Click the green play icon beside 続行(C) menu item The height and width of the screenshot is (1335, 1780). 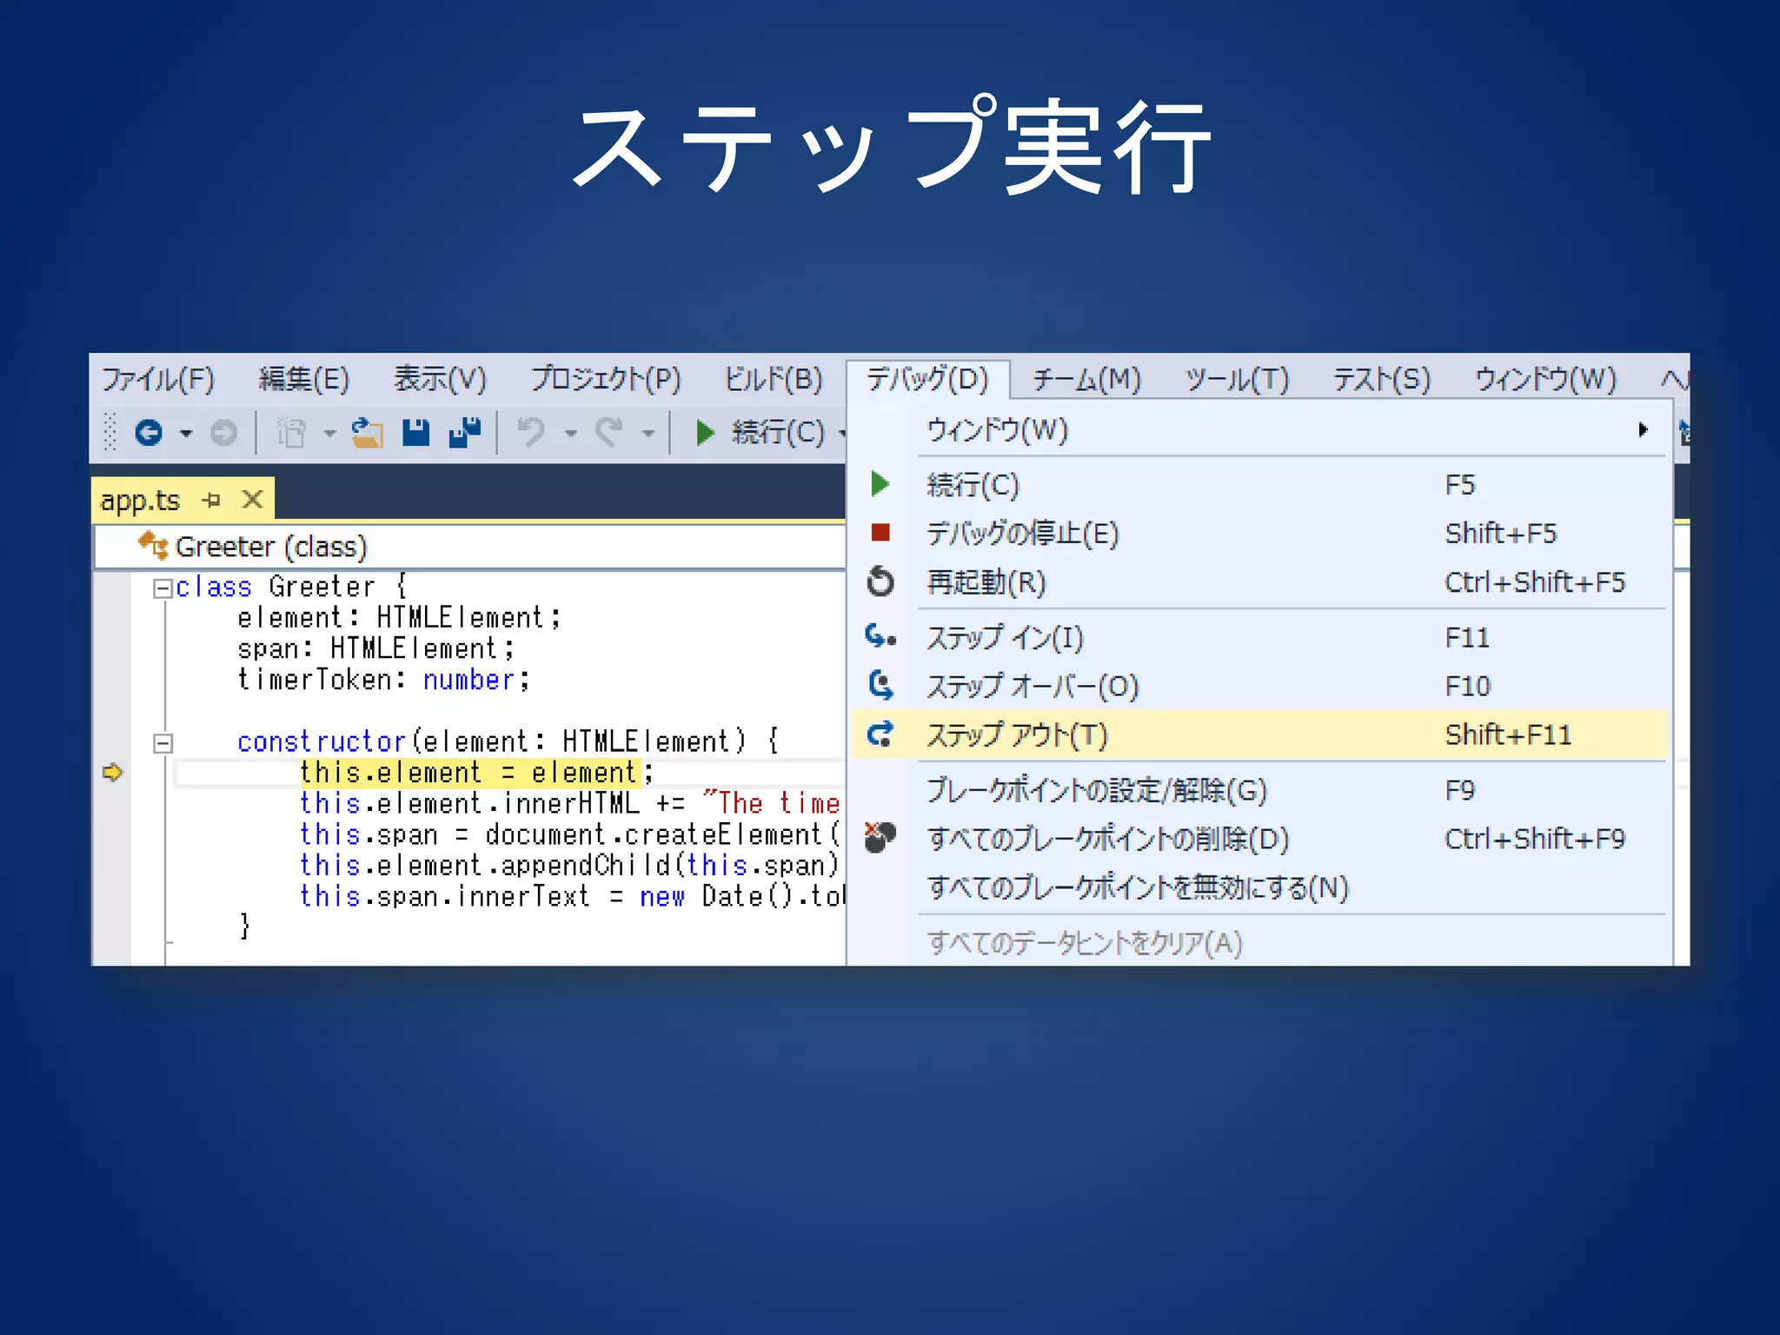880,483
